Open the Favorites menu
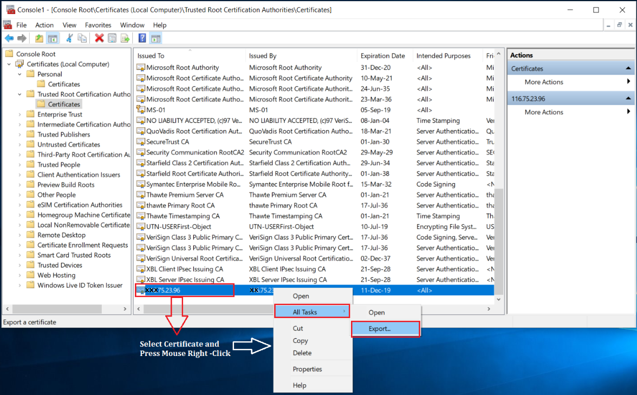The image size is (637, 395). click(98, 25)
